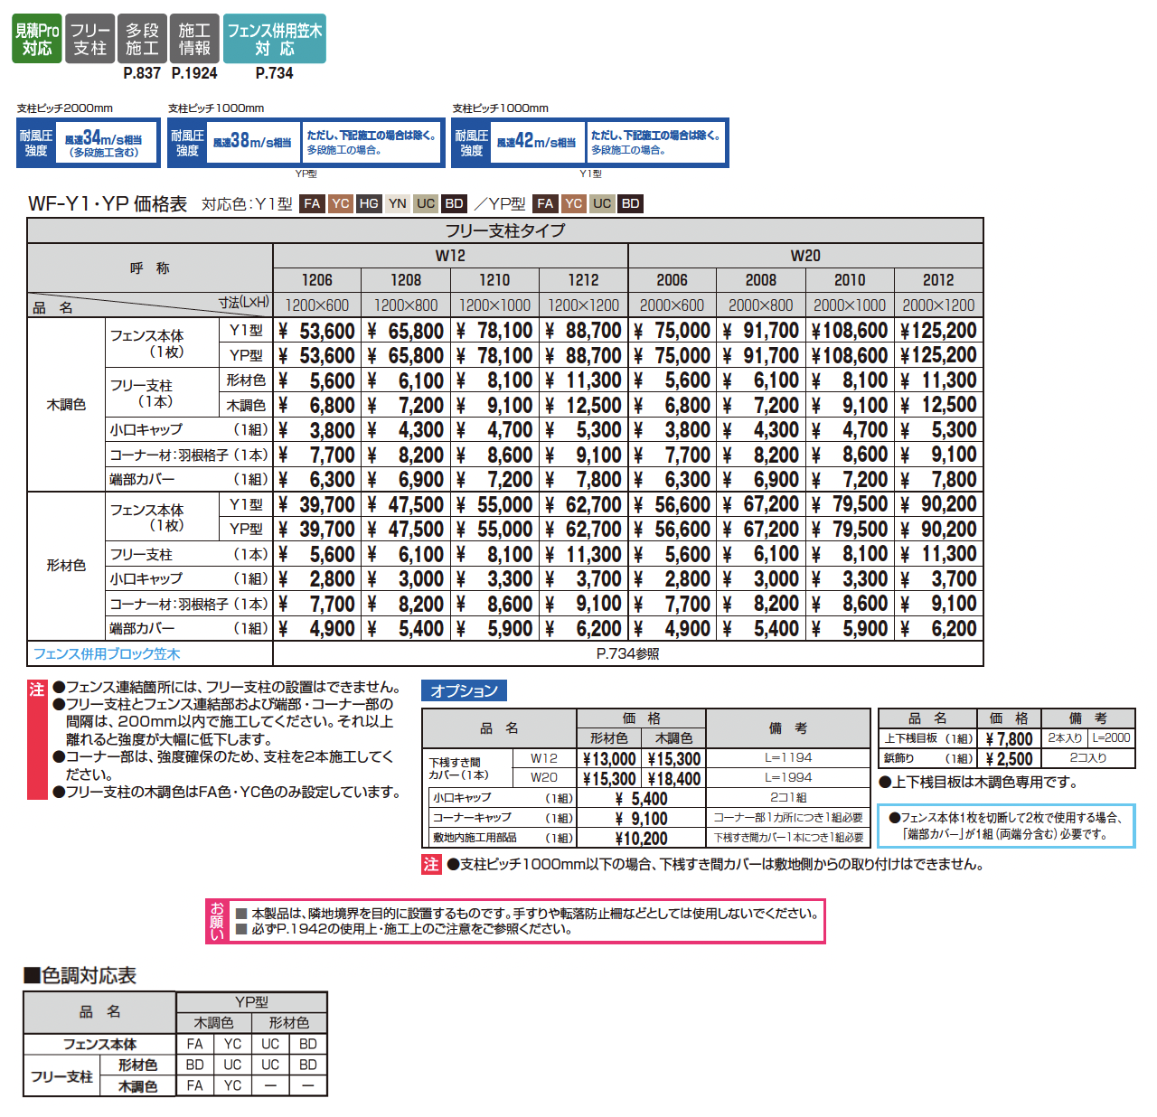Select the HG color swatch for Y1型
The width and height of the screenshot is (1157, 1117).
point(369,204)
